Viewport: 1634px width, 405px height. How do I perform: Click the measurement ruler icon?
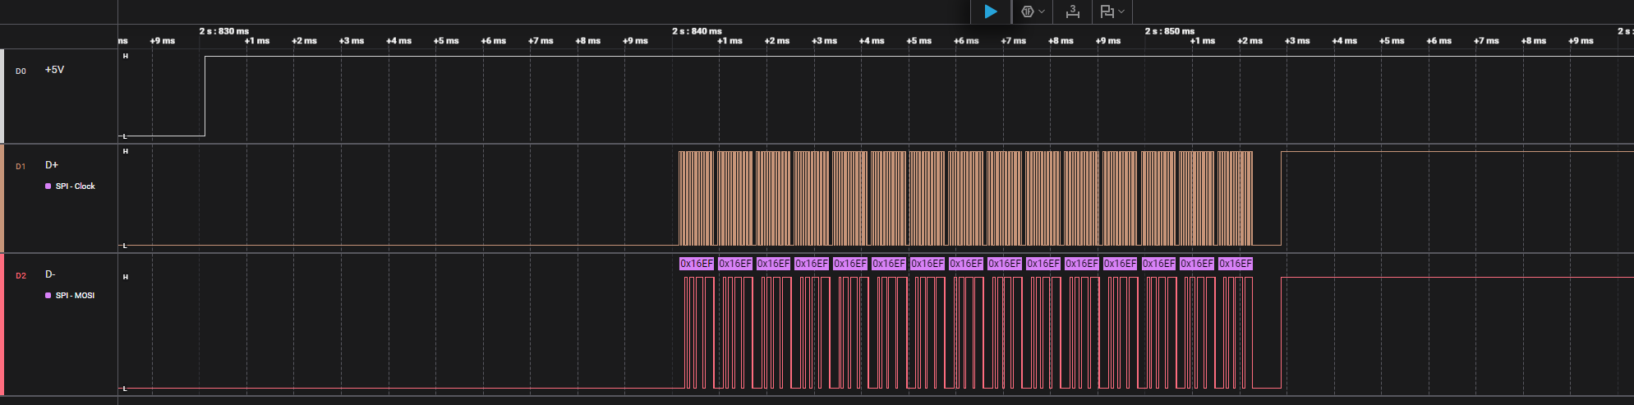coord(1072,12)
